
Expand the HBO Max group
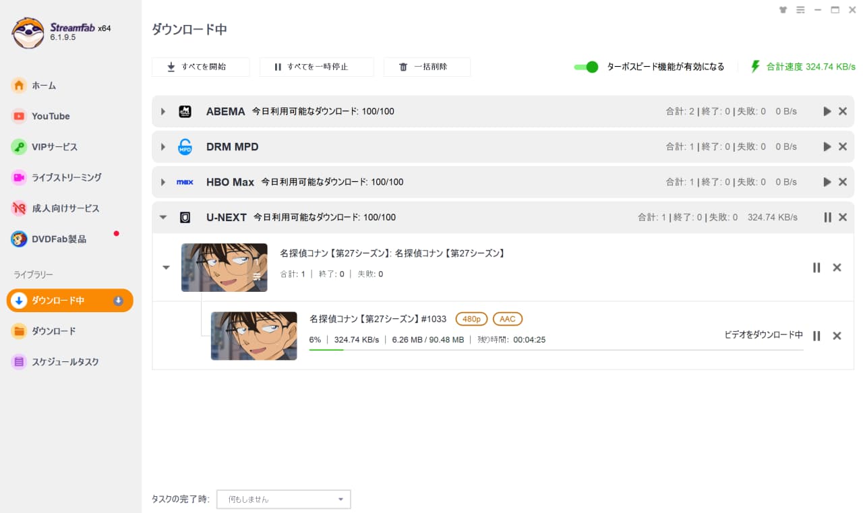163,182
